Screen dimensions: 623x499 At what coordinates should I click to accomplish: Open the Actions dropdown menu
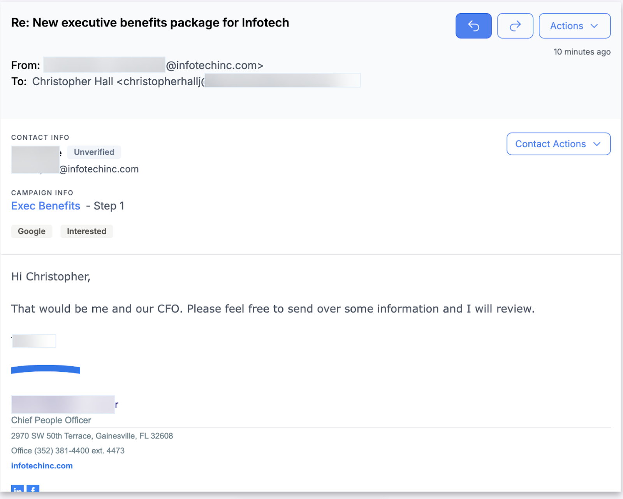(567, 26)
